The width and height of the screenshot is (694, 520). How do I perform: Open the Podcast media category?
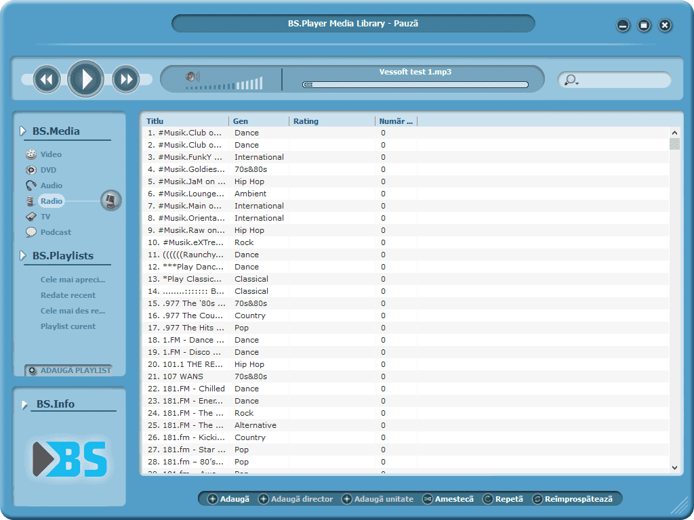(x=56, y=232)
